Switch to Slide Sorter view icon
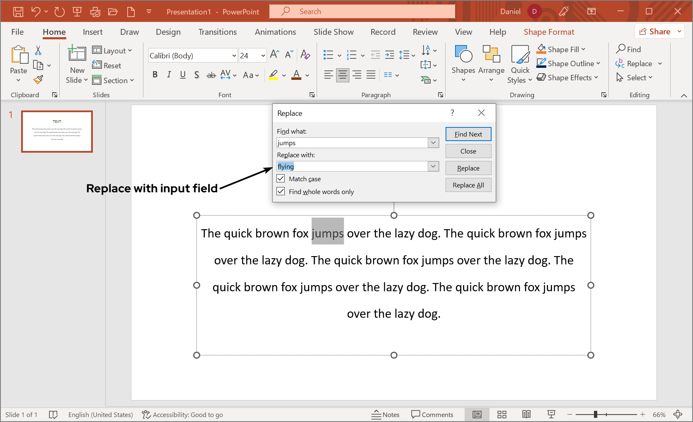 tap(502, 415)
